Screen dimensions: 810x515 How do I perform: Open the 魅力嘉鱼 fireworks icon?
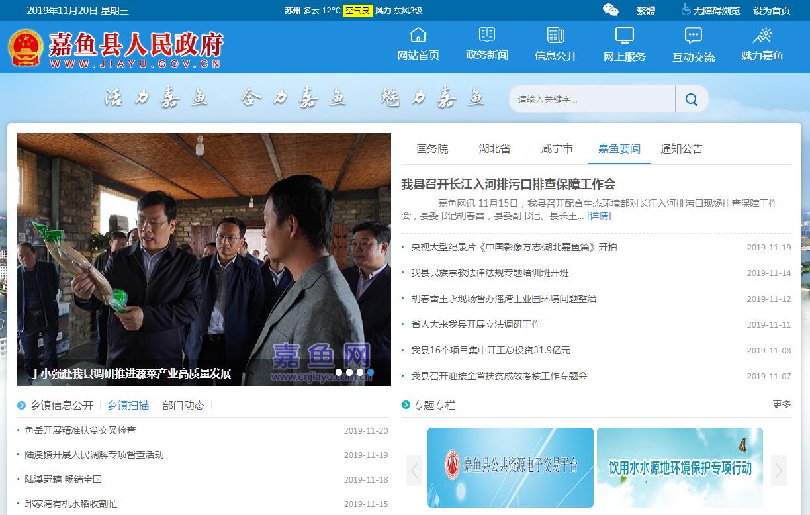point(762,35)
